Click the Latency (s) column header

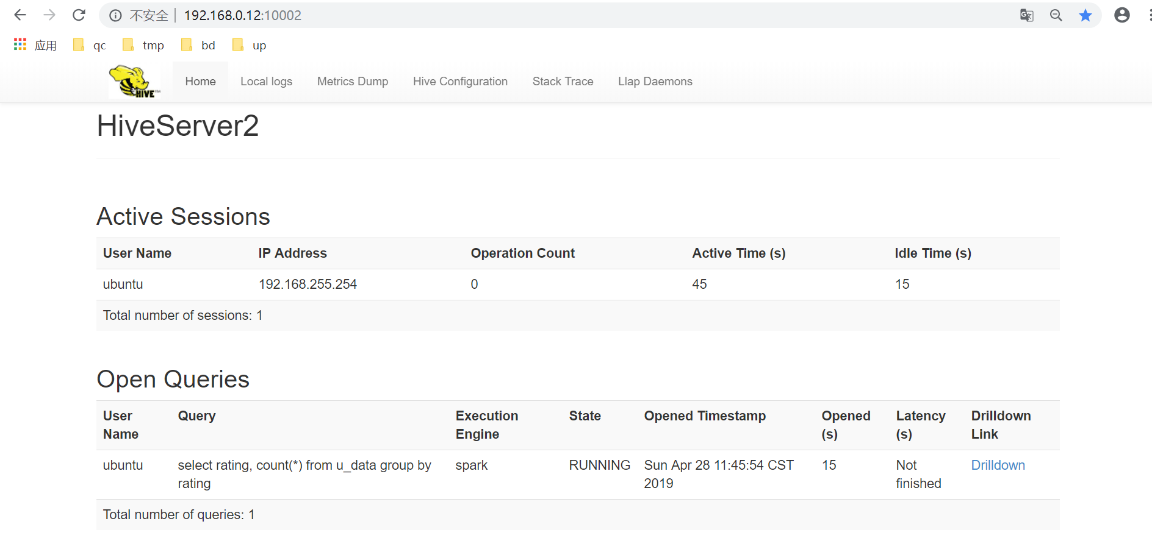(921, 425)
